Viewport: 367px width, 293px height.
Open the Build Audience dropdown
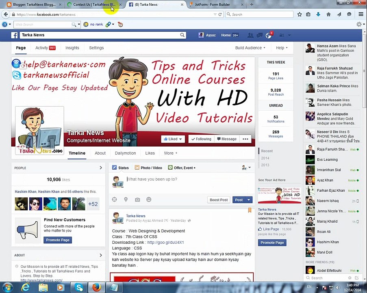[250, 48]
